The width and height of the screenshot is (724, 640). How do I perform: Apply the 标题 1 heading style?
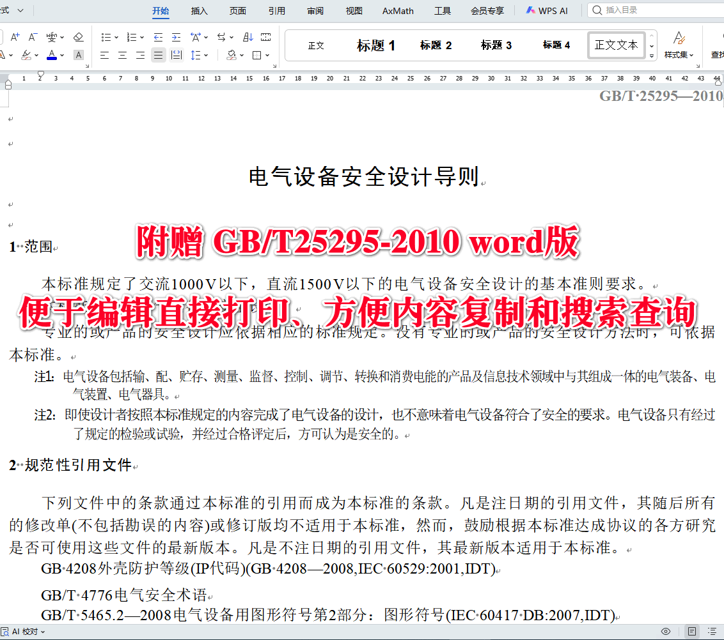pyautogui.click(x=376, y=45)
